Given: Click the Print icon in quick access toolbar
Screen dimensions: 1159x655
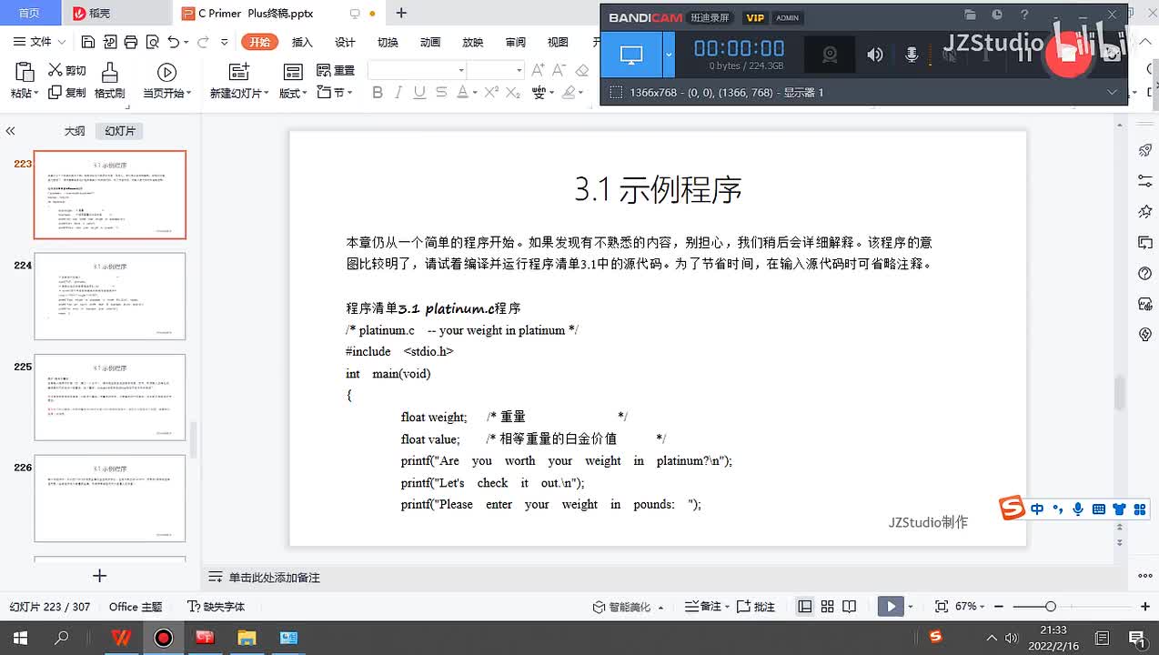Looking at the screenshot, I should point(131,42).
